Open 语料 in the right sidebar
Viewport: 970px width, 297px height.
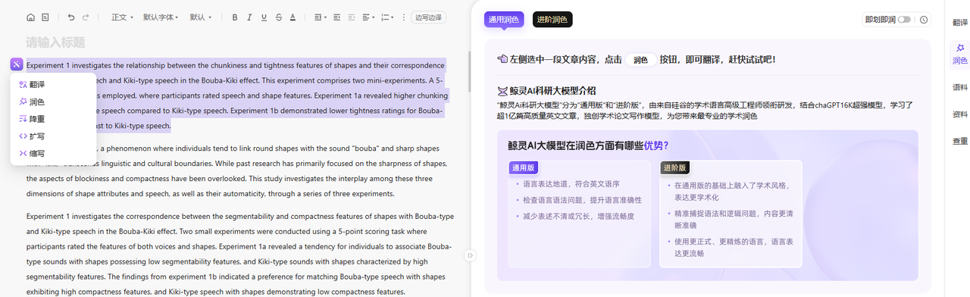click(x=960, y=88)
